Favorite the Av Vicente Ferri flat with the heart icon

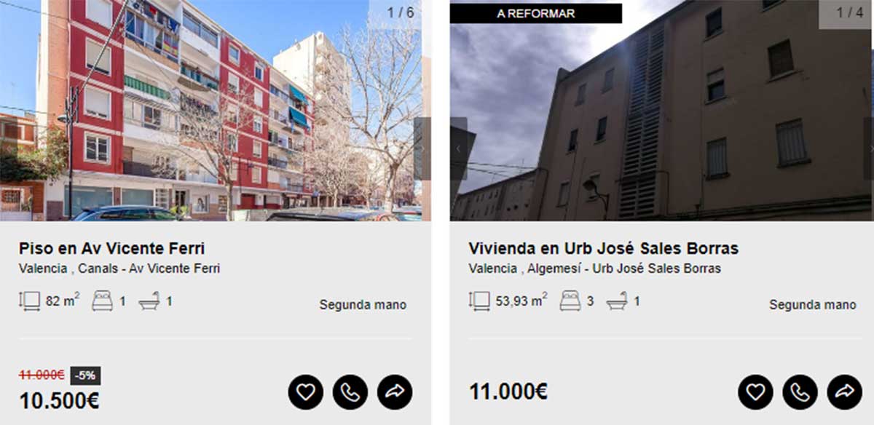(x=305, y=392)
